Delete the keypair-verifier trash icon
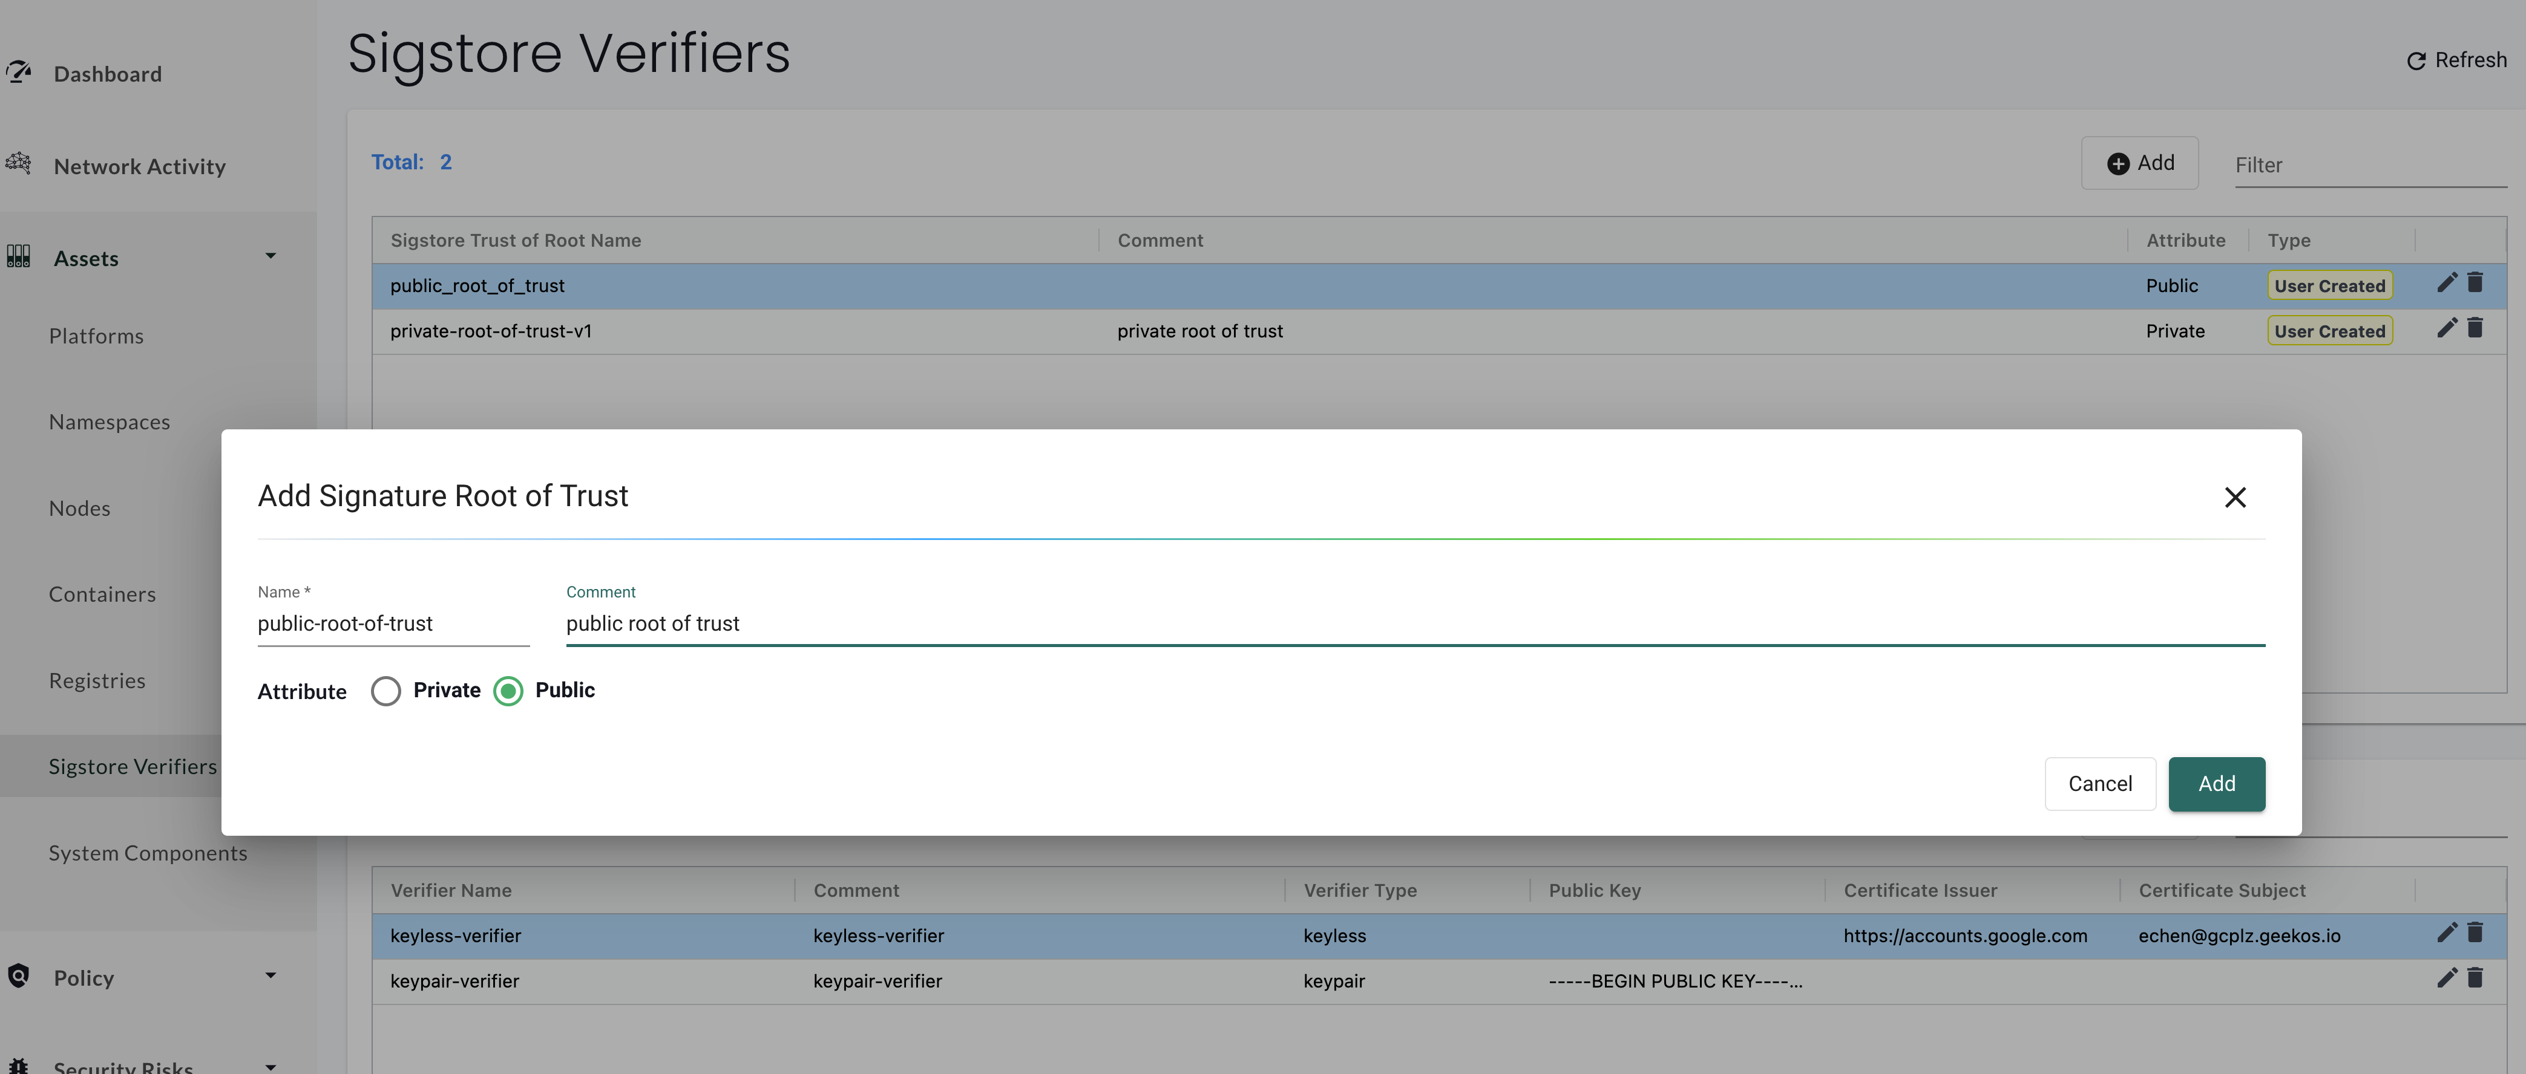This screenshot has height=1074, width=2526. [x=2475, y=978]
